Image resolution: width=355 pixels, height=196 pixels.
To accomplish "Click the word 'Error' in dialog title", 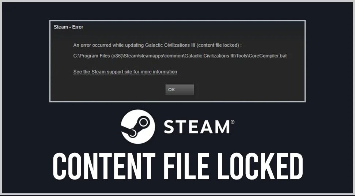I will 78,27.
